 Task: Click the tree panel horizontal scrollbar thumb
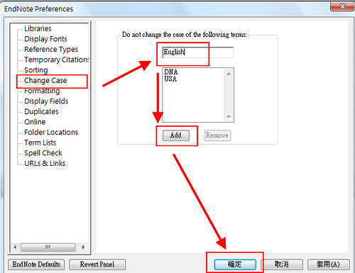click(48, 247)
